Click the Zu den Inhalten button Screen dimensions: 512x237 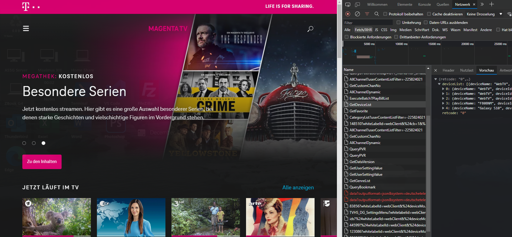42,162
